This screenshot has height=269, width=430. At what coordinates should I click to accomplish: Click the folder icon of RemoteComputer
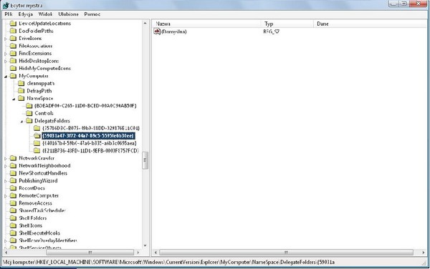(13, 195)
